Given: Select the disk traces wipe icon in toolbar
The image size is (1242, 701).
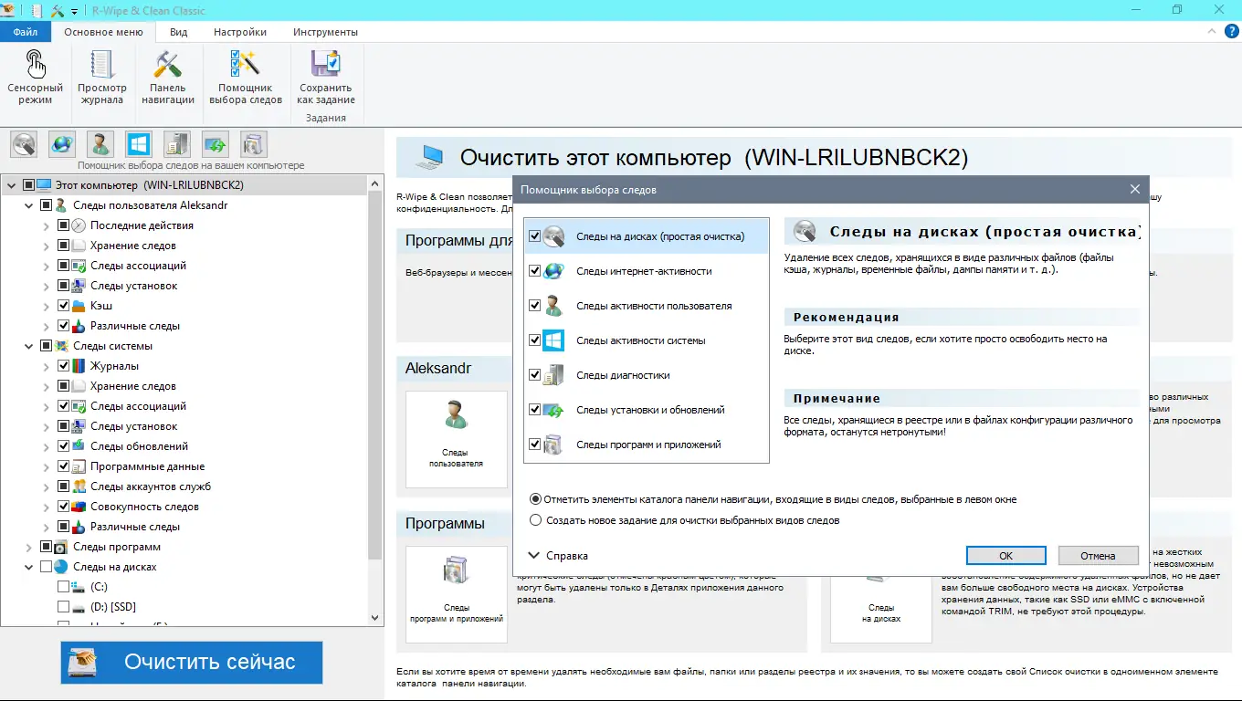Looking at the screenshot, I should 23,143.
